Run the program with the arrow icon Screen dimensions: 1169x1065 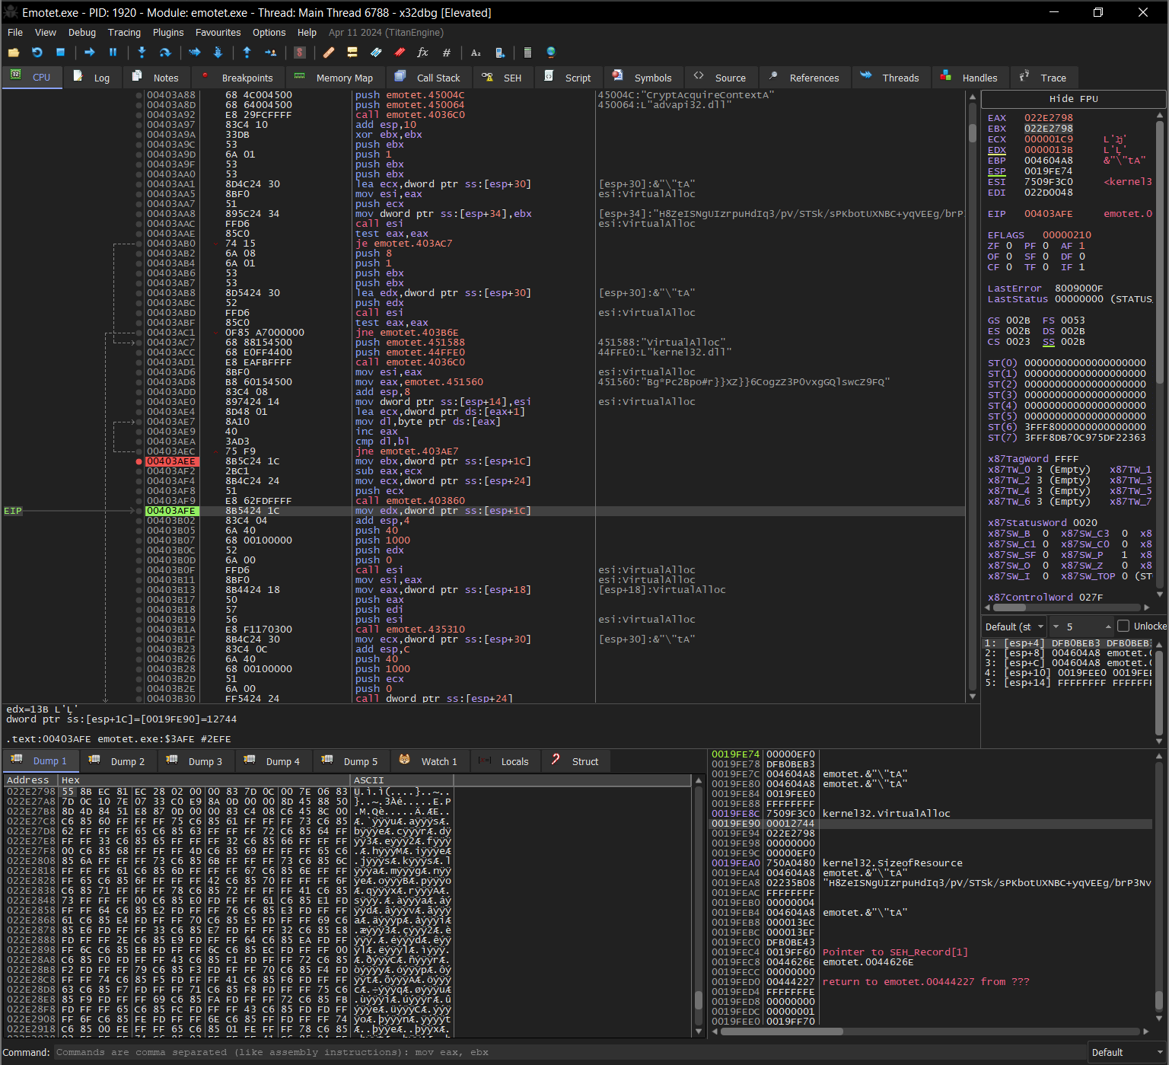(x=90, y=53)
